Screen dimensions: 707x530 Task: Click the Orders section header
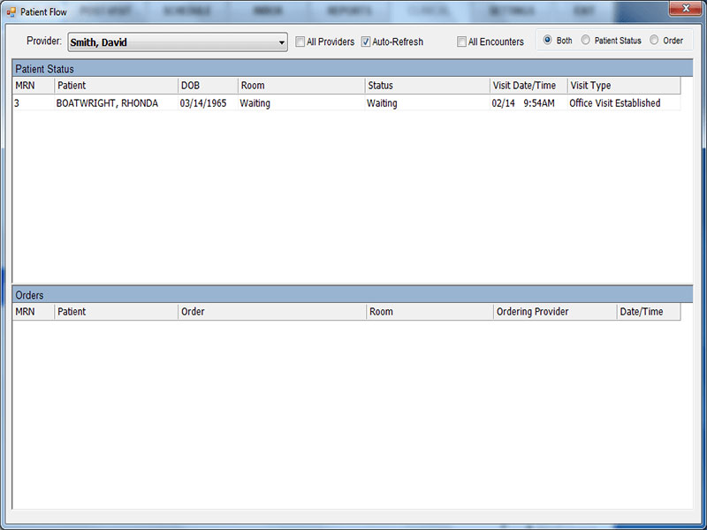[28, 295]
